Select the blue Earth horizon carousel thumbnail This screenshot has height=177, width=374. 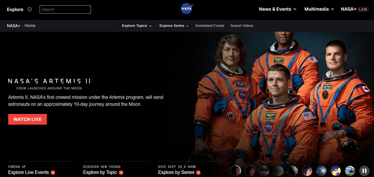click(x=321, y=171)
